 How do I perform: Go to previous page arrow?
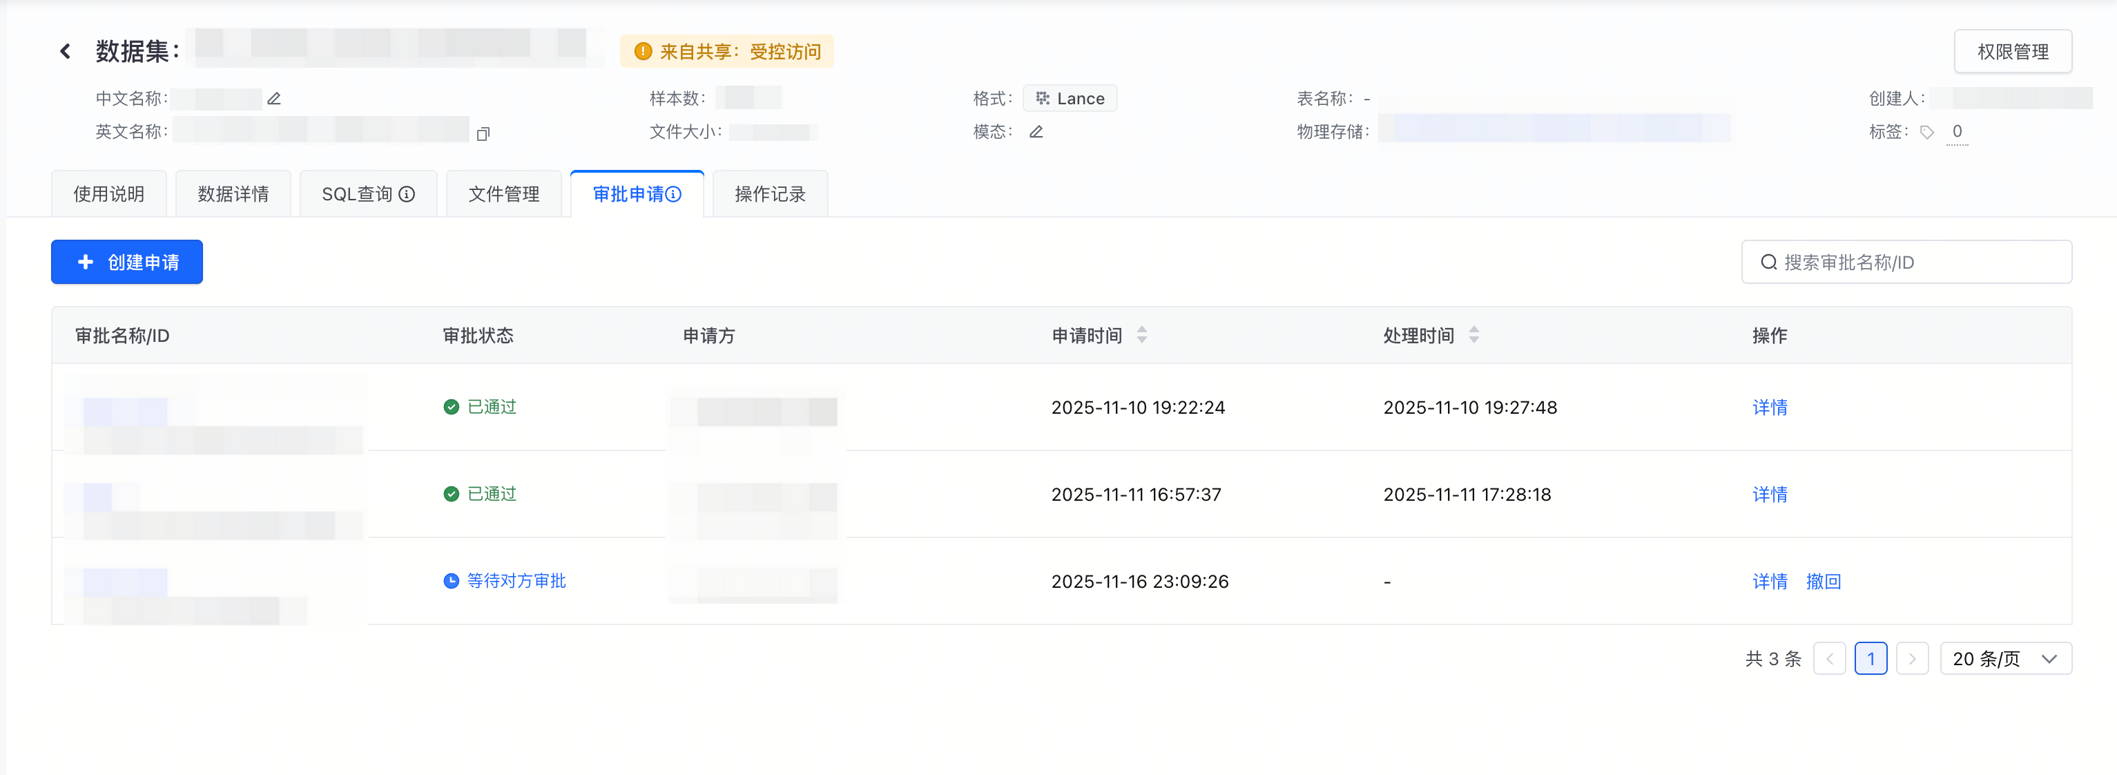[1829, 658]
